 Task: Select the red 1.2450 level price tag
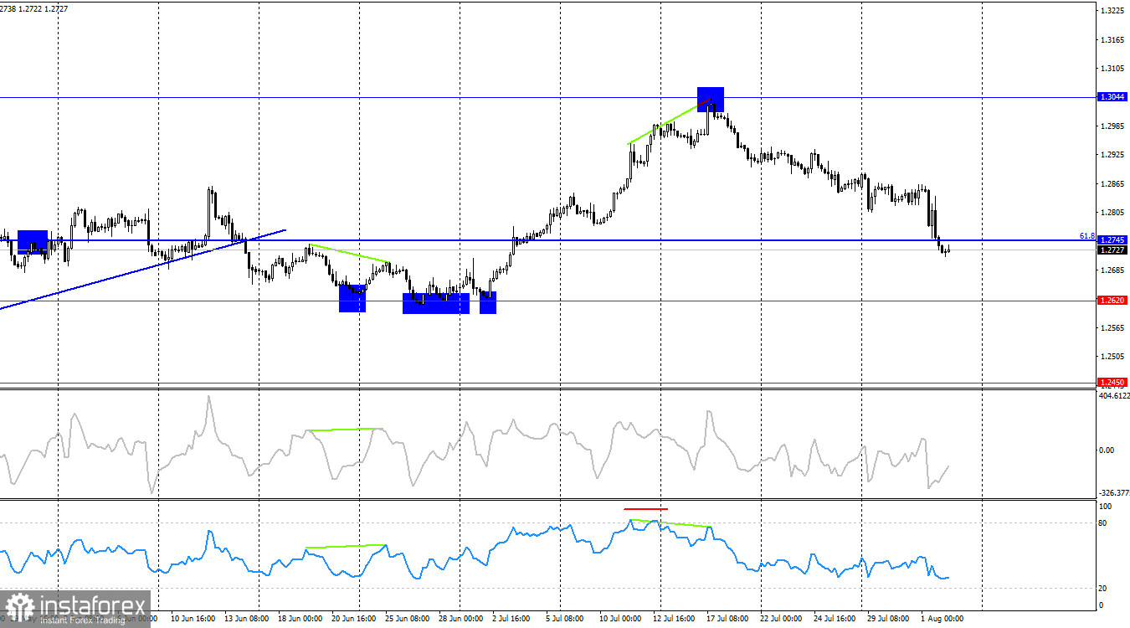[x=1112, y=382]
